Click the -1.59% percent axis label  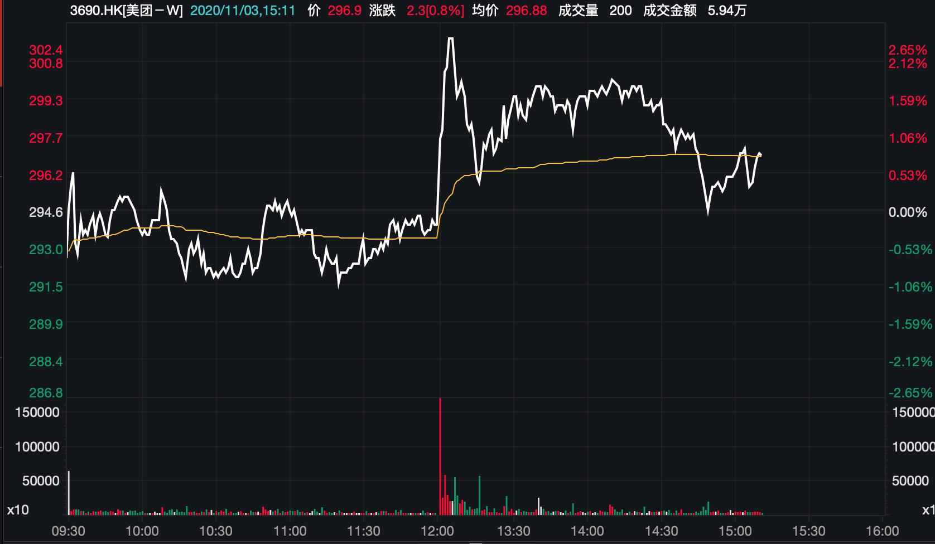click(x=910, y=324)
